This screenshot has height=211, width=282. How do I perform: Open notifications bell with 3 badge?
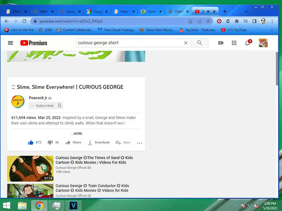click(248, 43)
